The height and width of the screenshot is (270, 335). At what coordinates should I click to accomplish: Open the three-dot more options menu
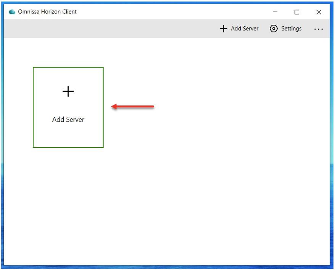point(318,29)
